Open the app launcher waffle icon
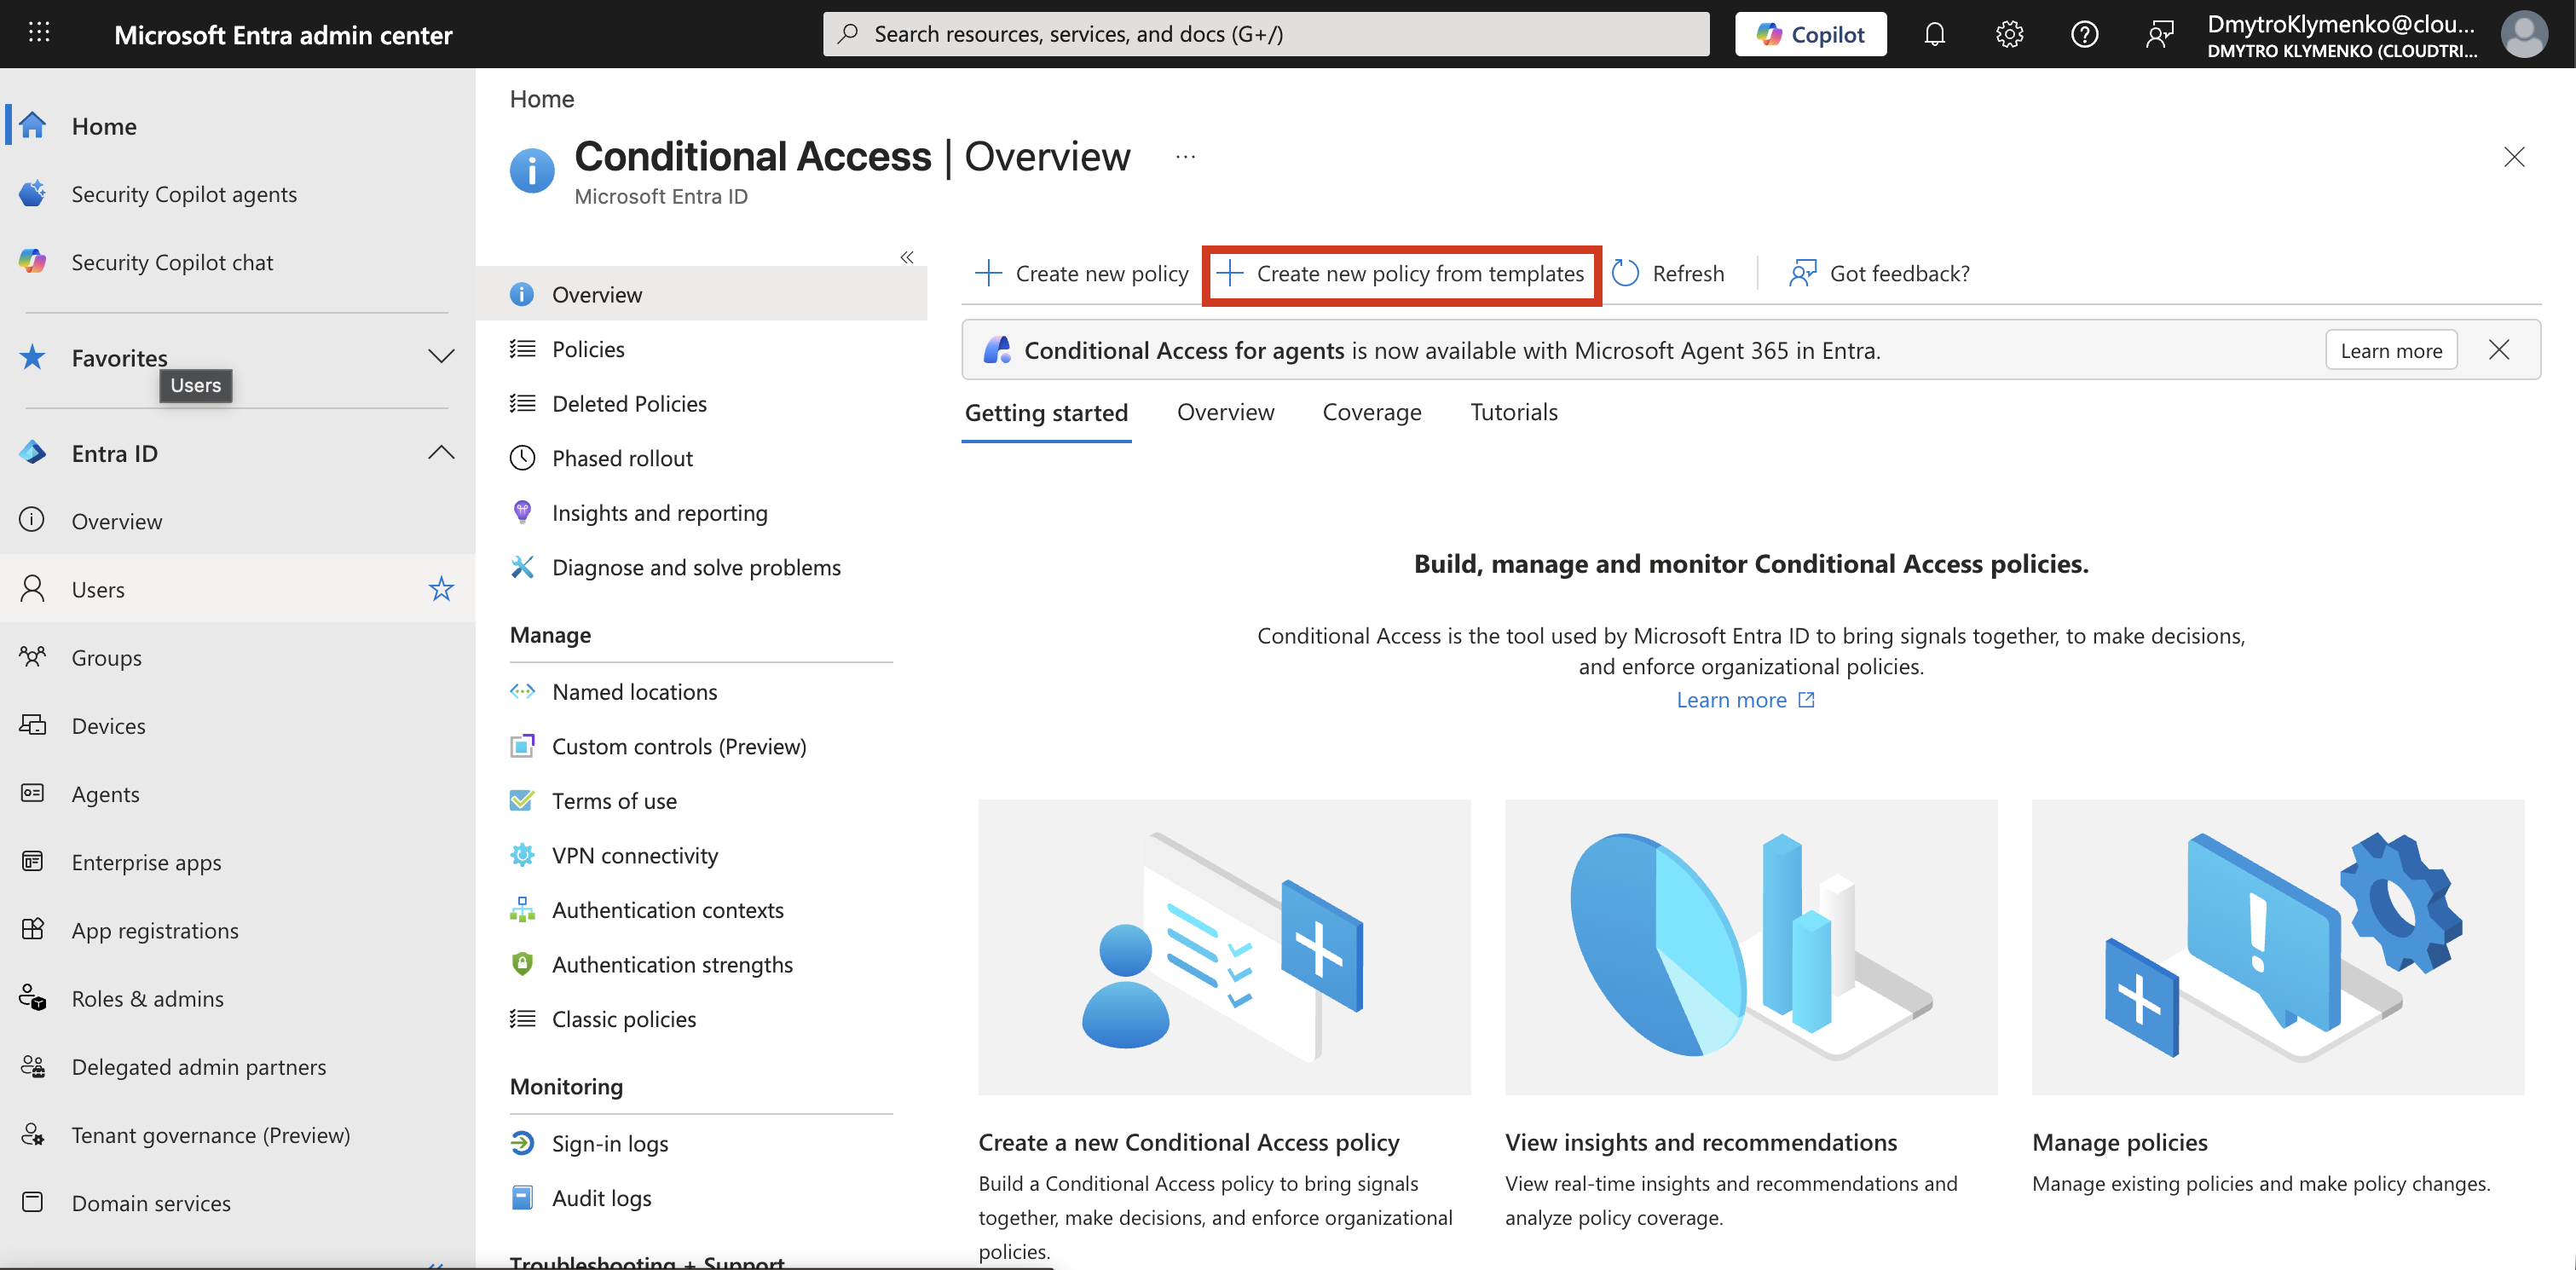The width and height of the screenshot is (2576, 1270). click(39, 33)
